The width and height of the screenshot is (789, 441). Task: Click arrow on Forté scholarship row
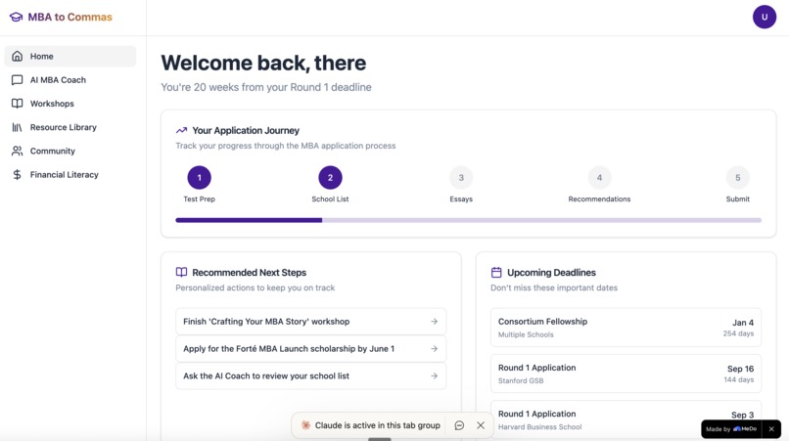tap(435, 348)
